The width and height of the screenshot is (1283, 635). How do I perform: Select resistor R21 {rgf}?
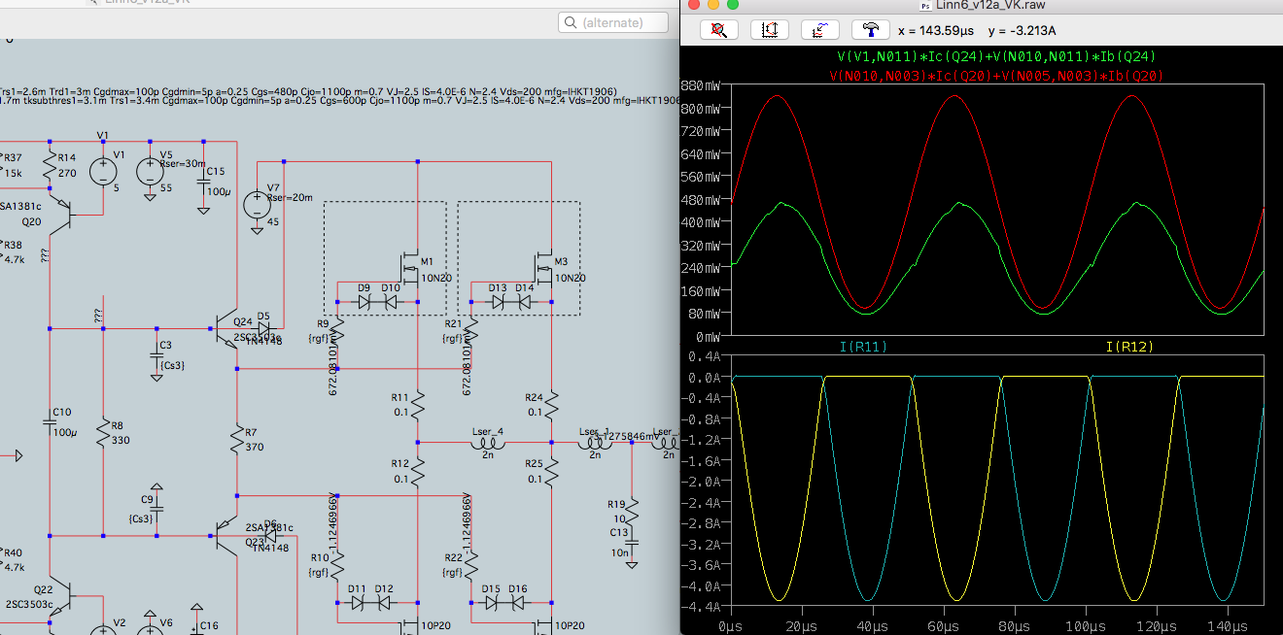click(x=470, y=332)
